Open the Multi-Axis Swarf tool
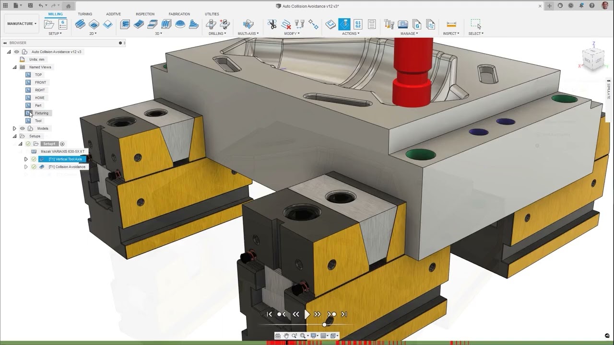Viewport: 614px width, 345px height. tap(248, 24)
